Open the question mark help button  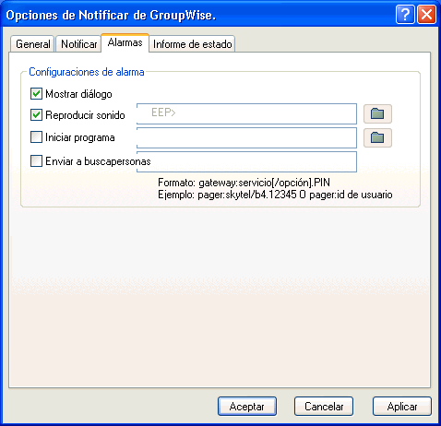pyautogui.click(x=405, y=14)
